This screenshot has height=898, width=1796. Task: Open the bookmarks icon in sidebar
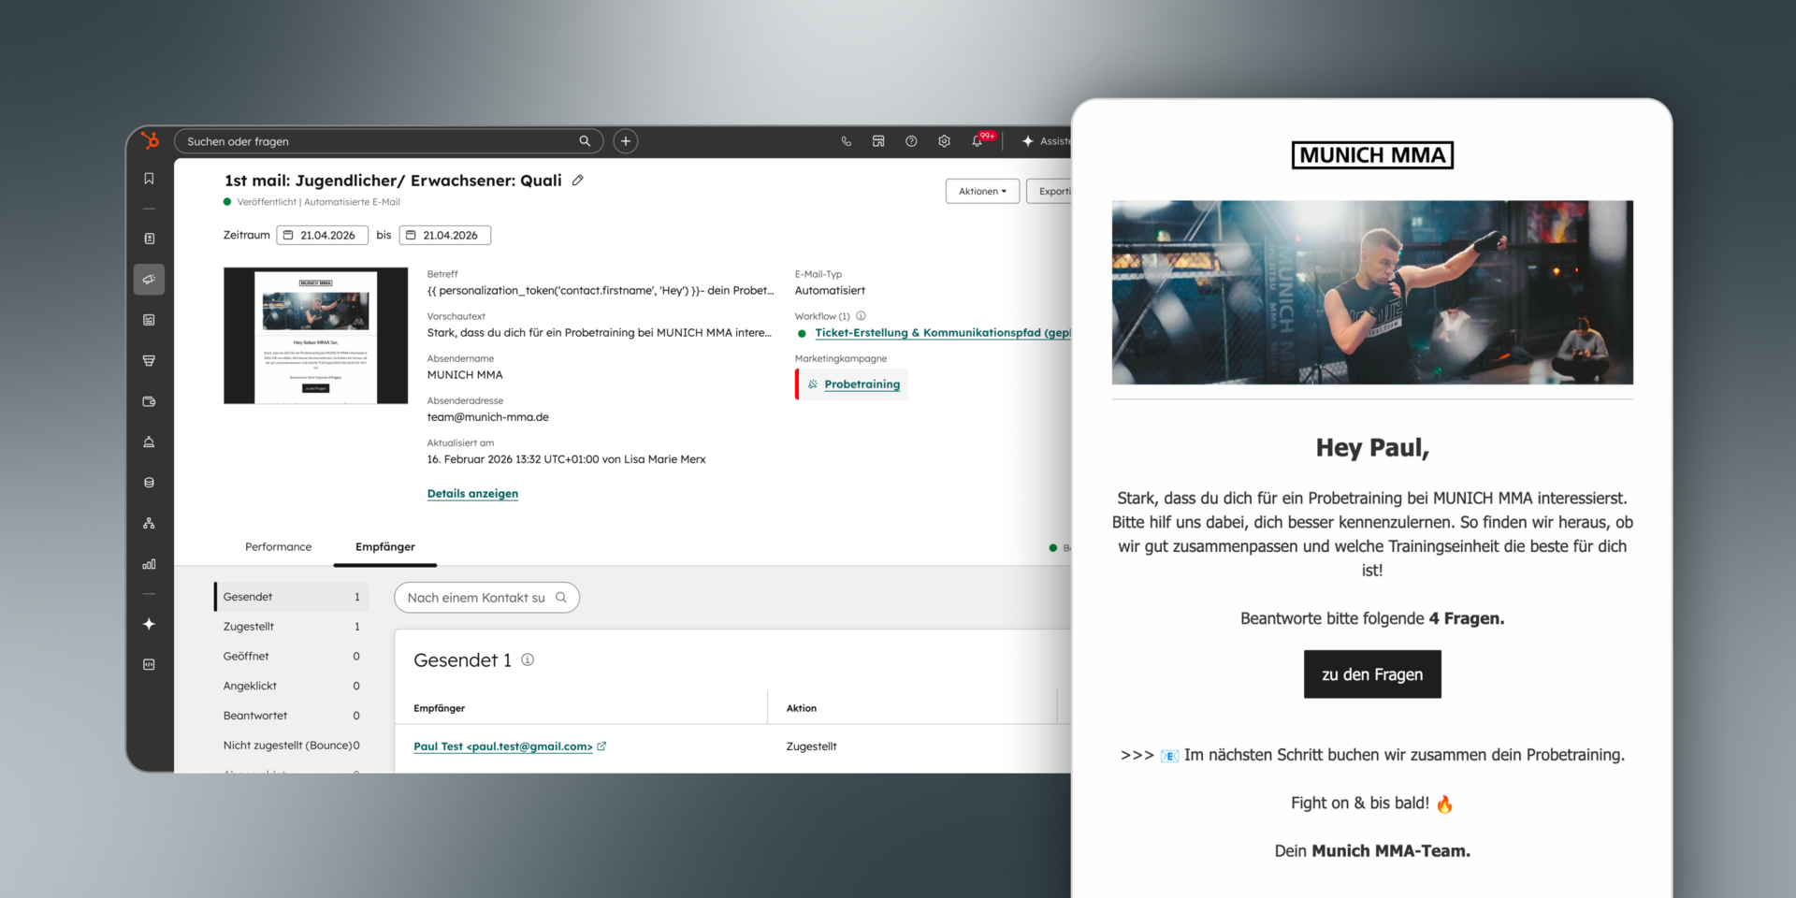[x=149, y=179]
